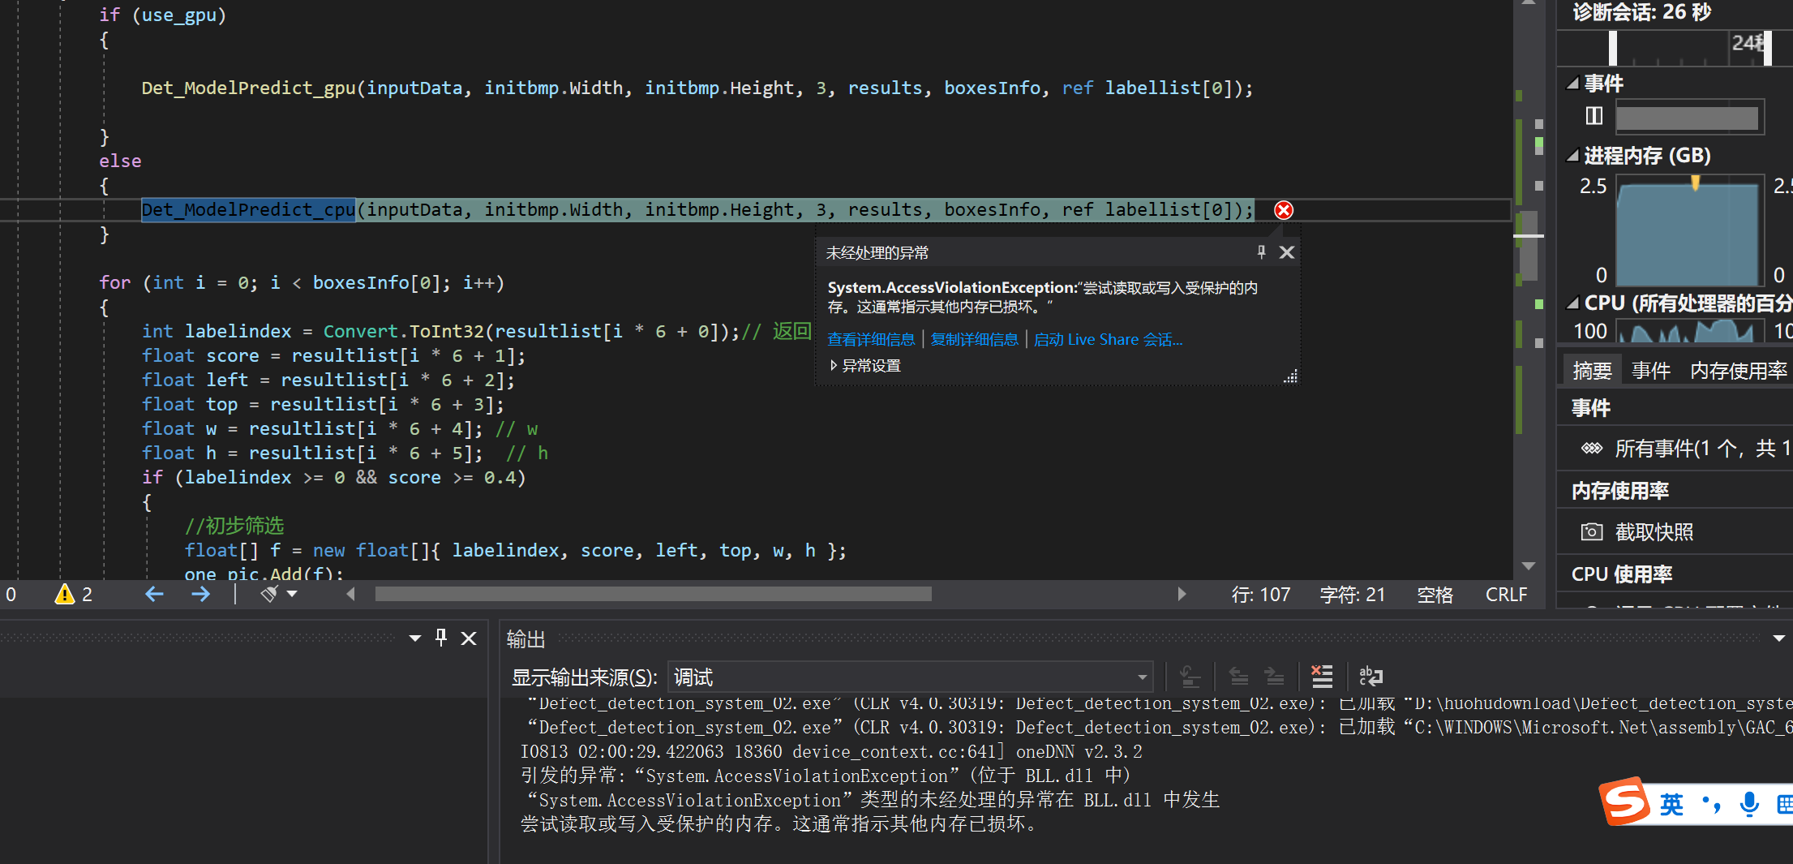Open output source combo box
1793x864 pixels.
click(910, 677)
